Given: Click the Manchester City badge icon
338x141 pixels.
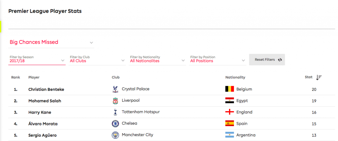Looking at the screenshot, I should pos(115,135).
